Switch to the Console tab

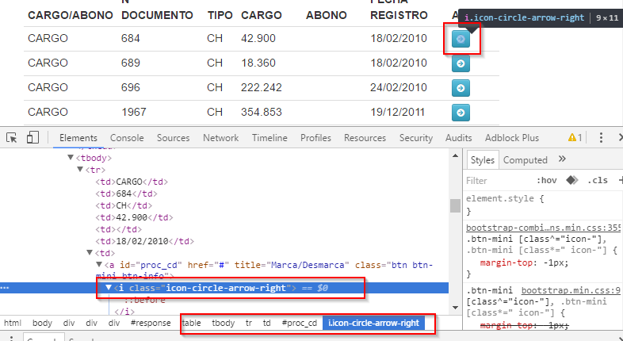[x=127, y=138]
